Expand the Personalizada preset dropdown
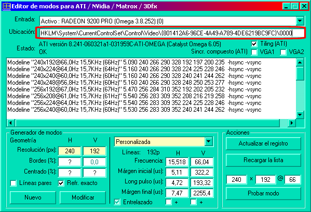The height and width of the screenshot is (212, 311). [x=208, y=142]
